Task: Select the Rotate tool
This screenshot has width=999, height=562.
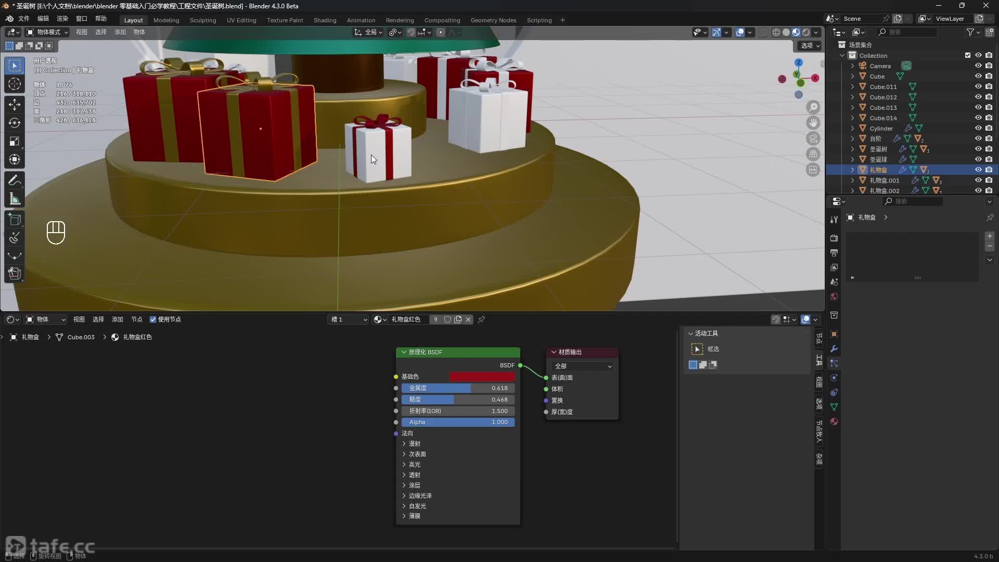Action: (15, 123)
